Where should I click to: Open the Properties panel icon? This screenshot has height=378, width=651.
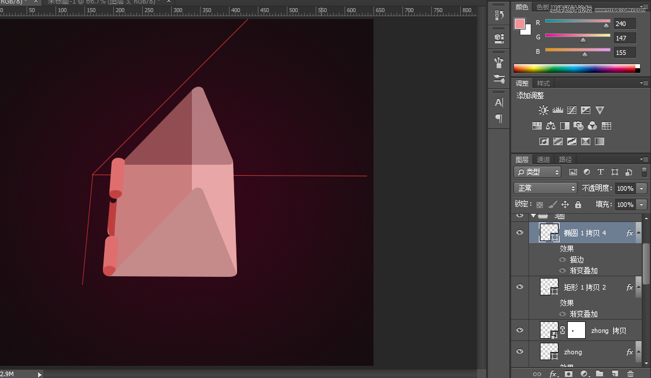[499, 38]
